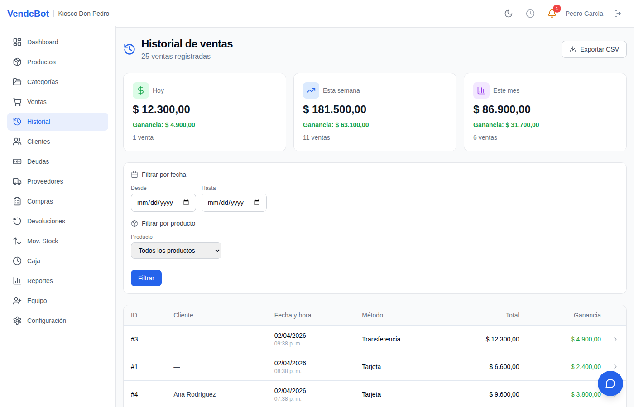Open calendar picker in Hasta field

point(257,203)
